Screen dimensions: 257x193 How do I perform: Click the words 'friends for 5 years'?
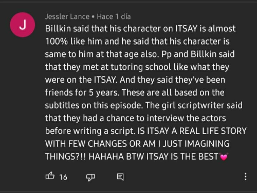(x=82, y=92)
